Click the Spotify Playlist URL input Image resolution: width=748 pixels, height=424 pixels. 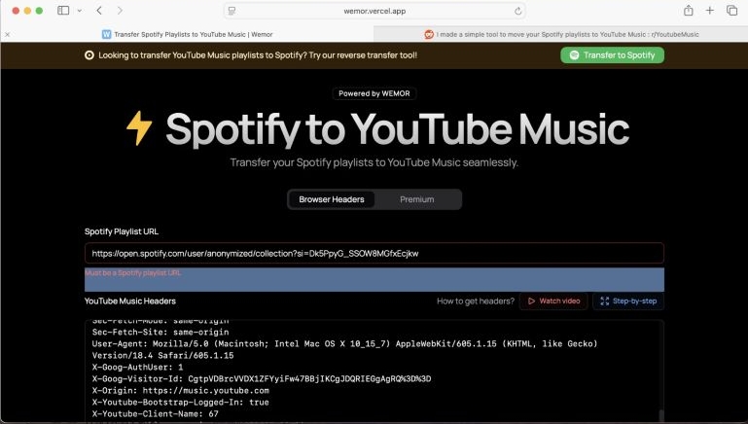pos(374,253)
